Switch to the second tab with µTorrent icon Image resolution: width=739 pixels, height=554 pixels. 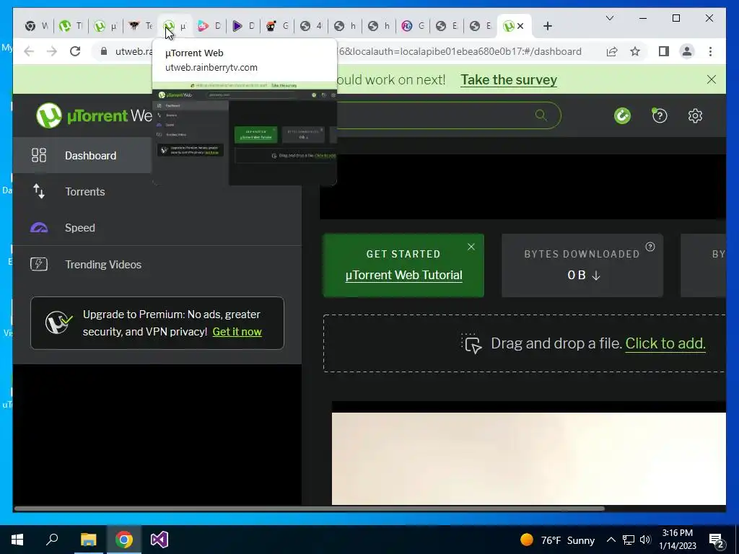click(x=71, y=26)
